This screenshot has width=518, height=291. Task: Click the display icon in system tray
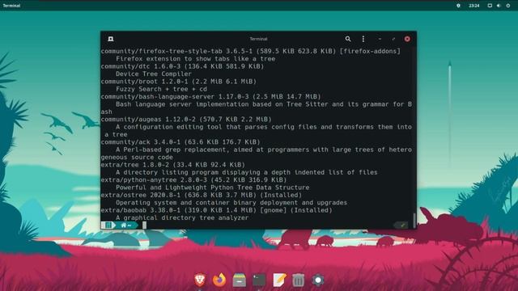point(490,6)
